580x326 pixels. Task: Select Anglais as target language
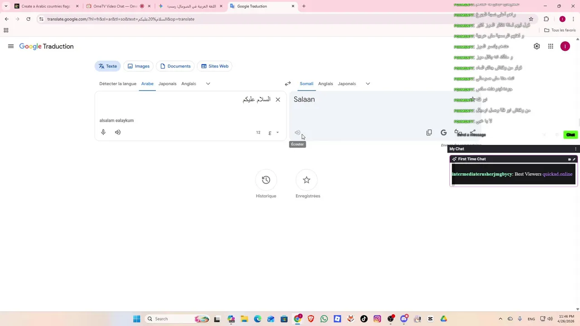(x=325, y=84)
